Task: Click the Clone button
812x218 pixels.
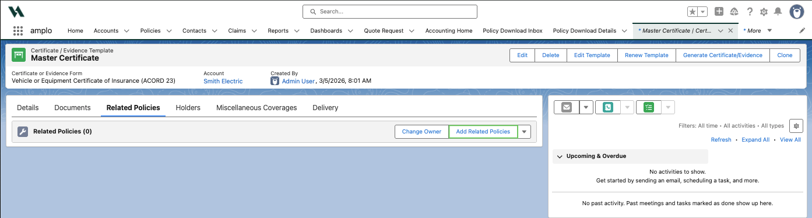Action: point(785,55)
